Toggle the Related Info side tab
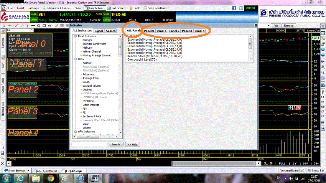This screenshot has height=183, width=326. coord(3,109)
